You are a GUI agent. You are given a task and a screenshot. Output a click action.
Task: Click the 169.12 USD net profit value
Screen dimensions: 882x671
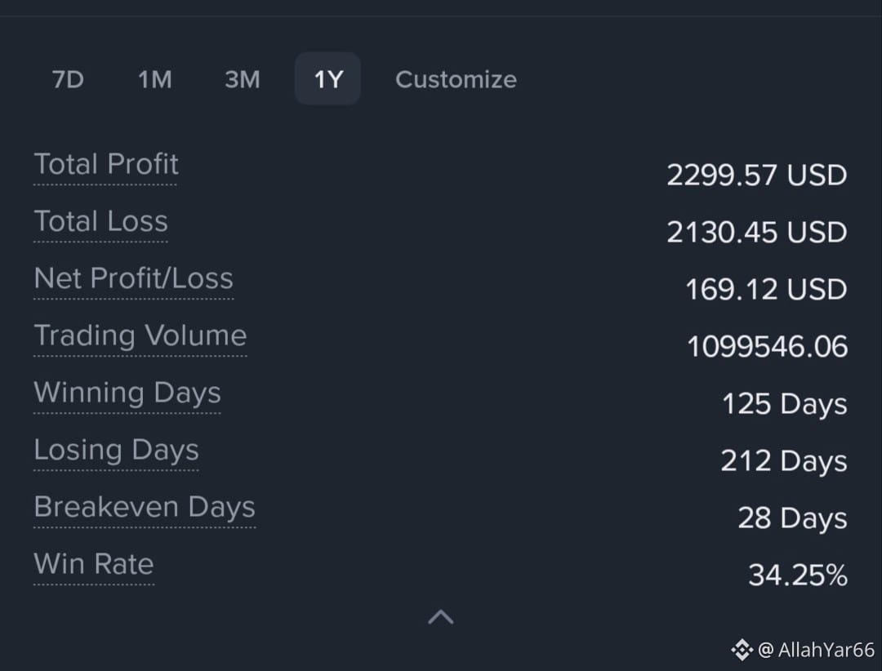point(765,290)
